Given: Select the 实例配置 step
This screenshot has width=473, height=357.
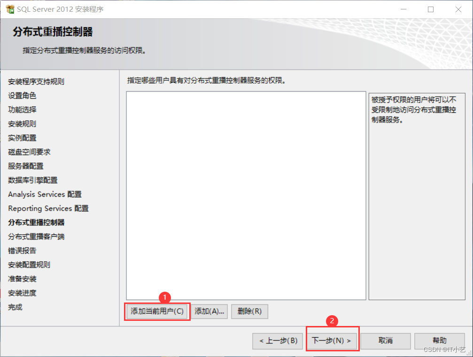Looking at the screenshot, I should (x=22, y=138).
